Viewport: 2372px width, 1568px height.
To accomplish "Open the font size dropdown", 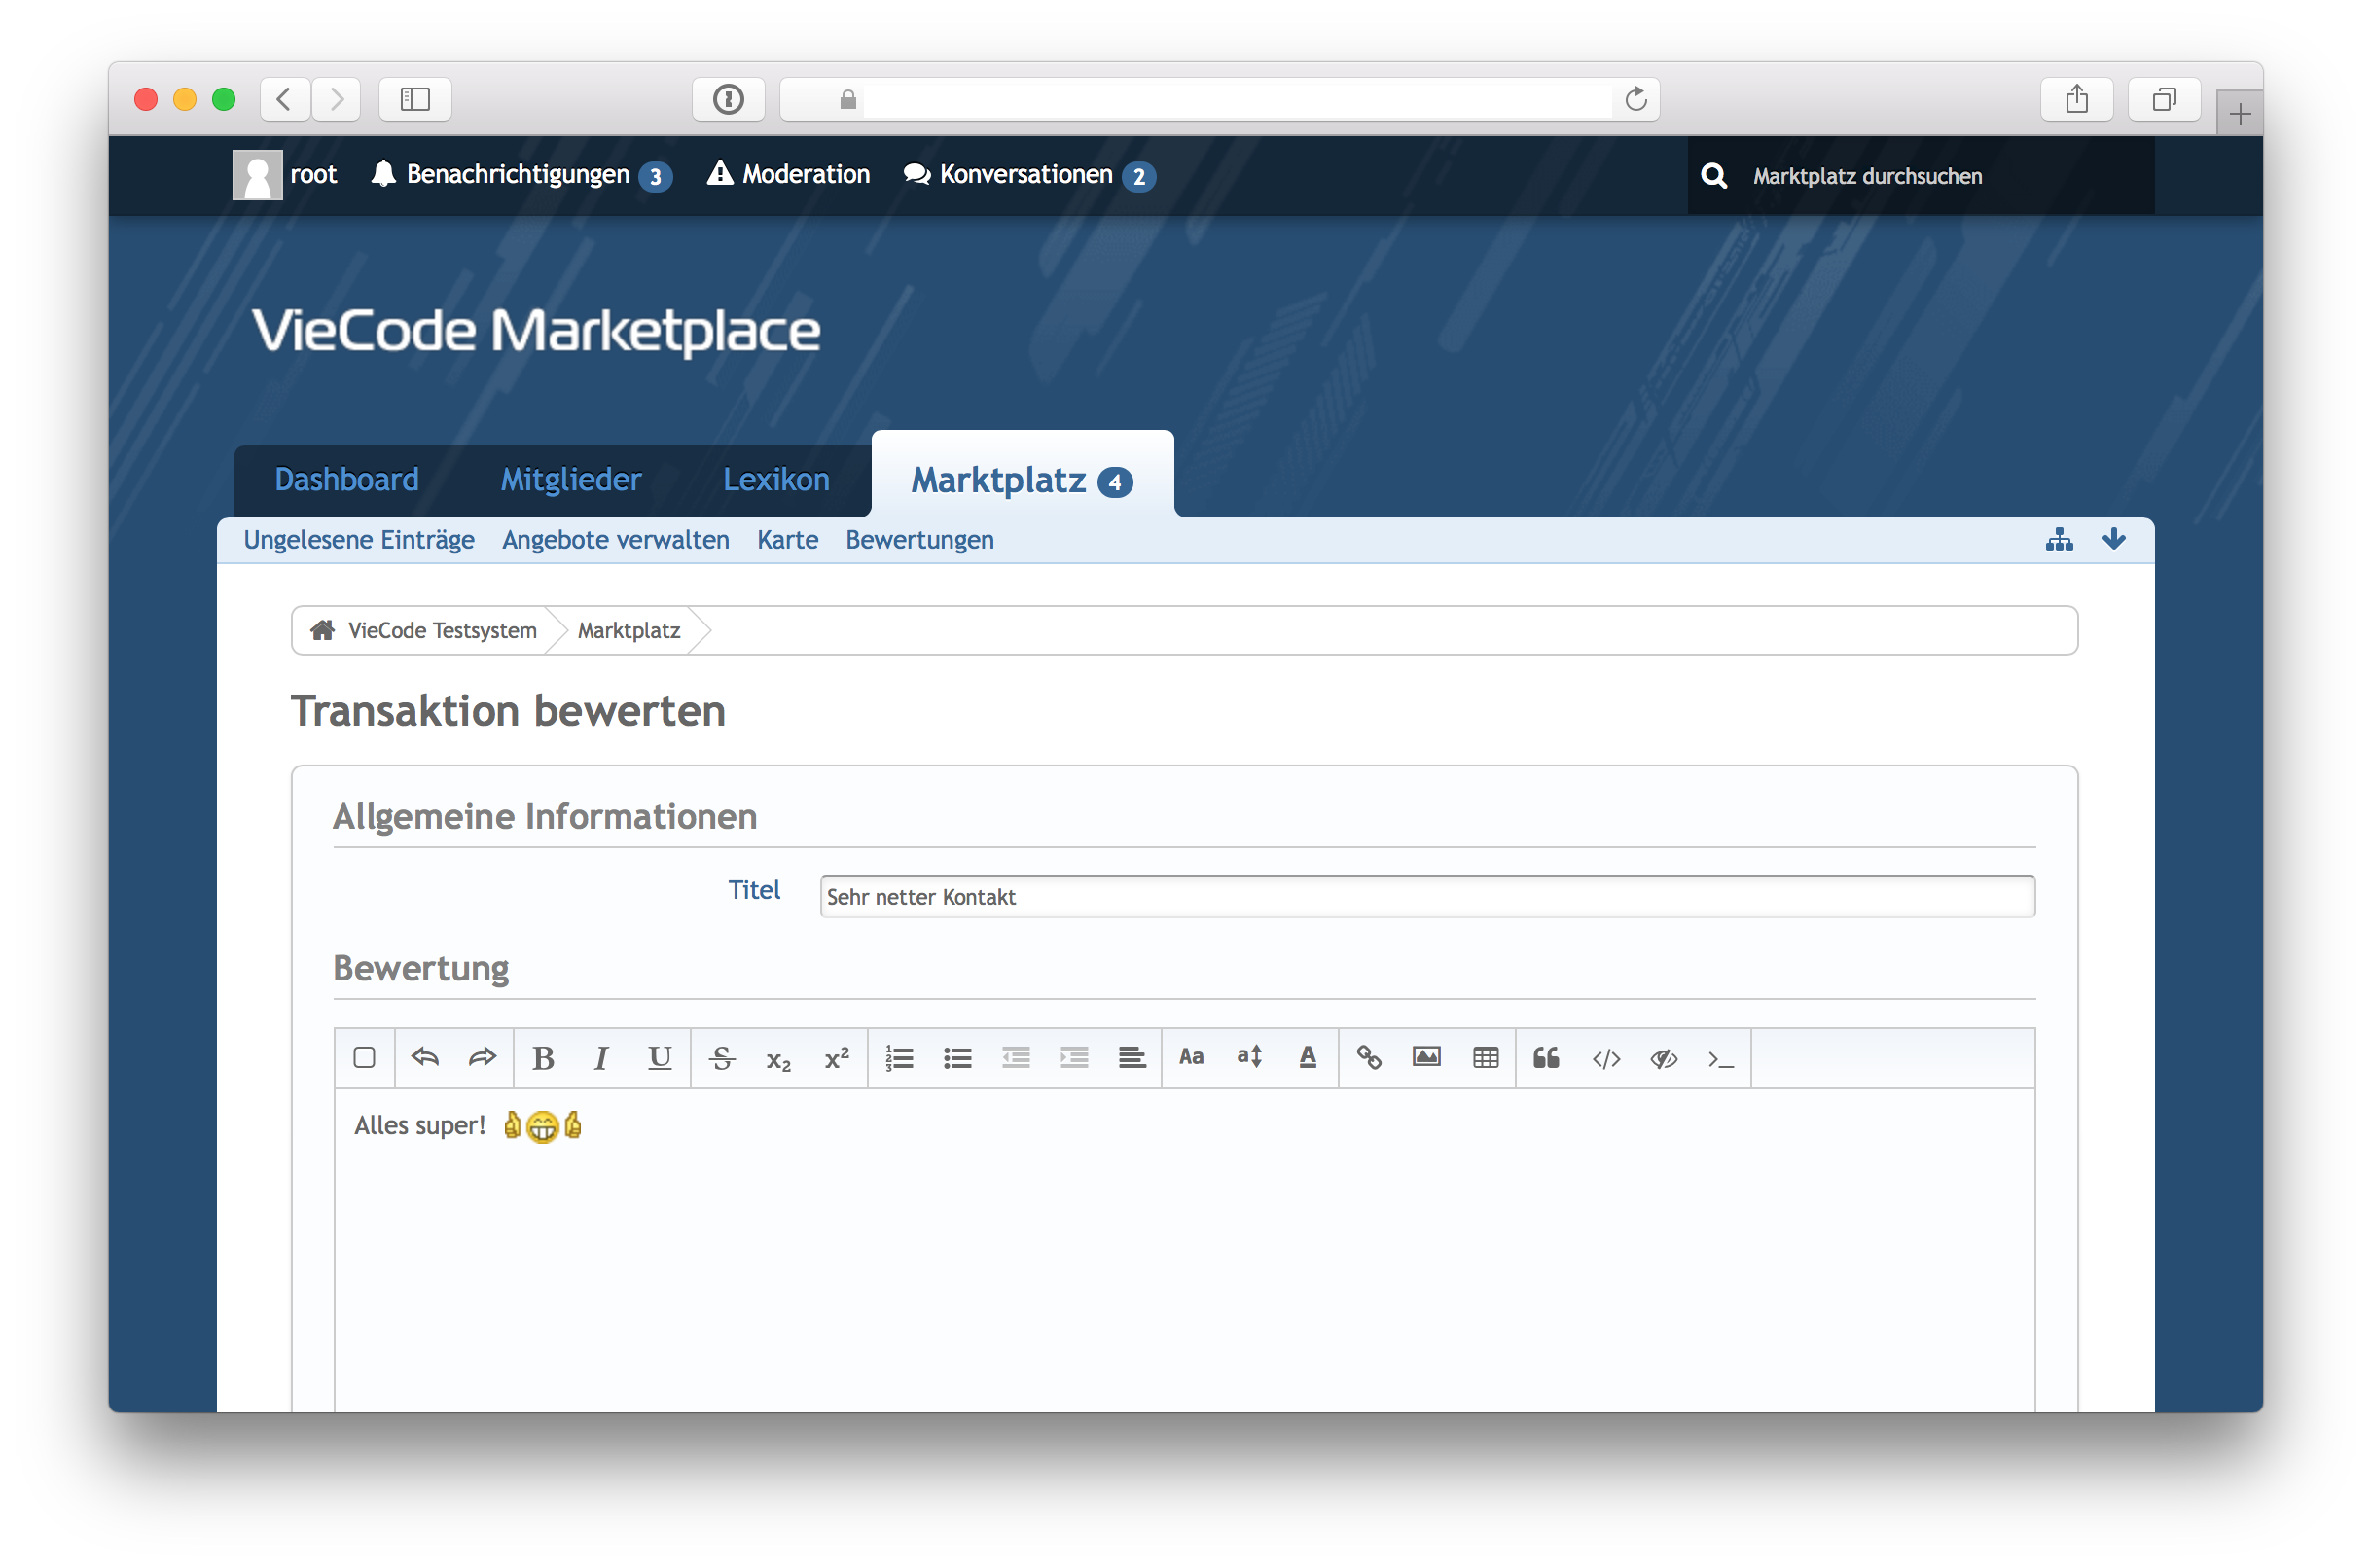I will coord(1249,1058).
